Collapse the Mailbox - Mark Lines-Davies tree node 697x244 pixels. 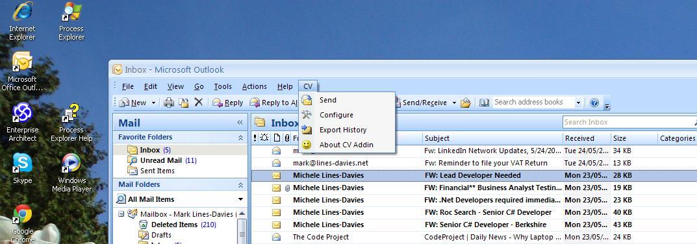click(x=121, y=213)
